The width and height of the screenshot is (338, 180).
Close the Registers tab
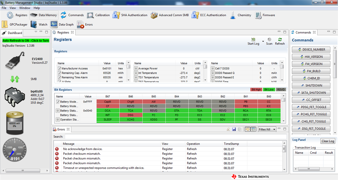pos(72,32)
